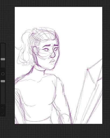
Task: Lower brush size by clicking below its handle
Action: pos(3,64)
